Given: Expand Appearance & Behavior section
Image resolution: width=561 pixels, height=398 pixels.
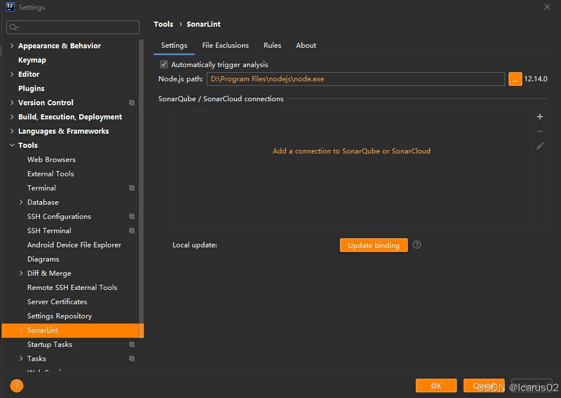Looking at the screenshot, I should click(12, 45).
